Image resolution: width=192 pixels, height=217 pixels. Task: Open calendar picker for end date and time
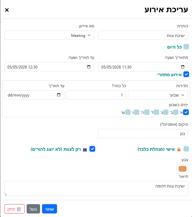(x=89, y=67)
